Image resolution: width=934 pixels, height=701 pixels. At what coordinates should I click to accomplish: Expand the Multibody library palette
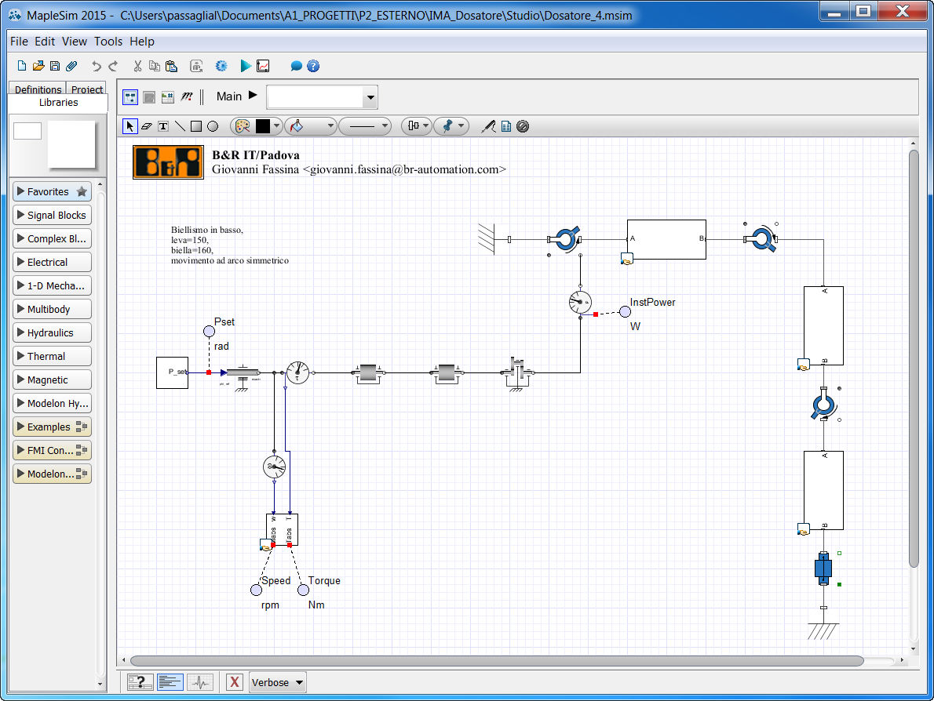click(52, 310)
